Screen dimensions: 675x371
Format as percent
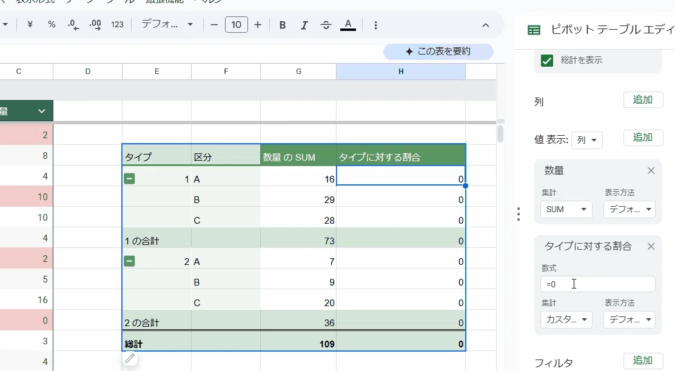coord(52,25)
